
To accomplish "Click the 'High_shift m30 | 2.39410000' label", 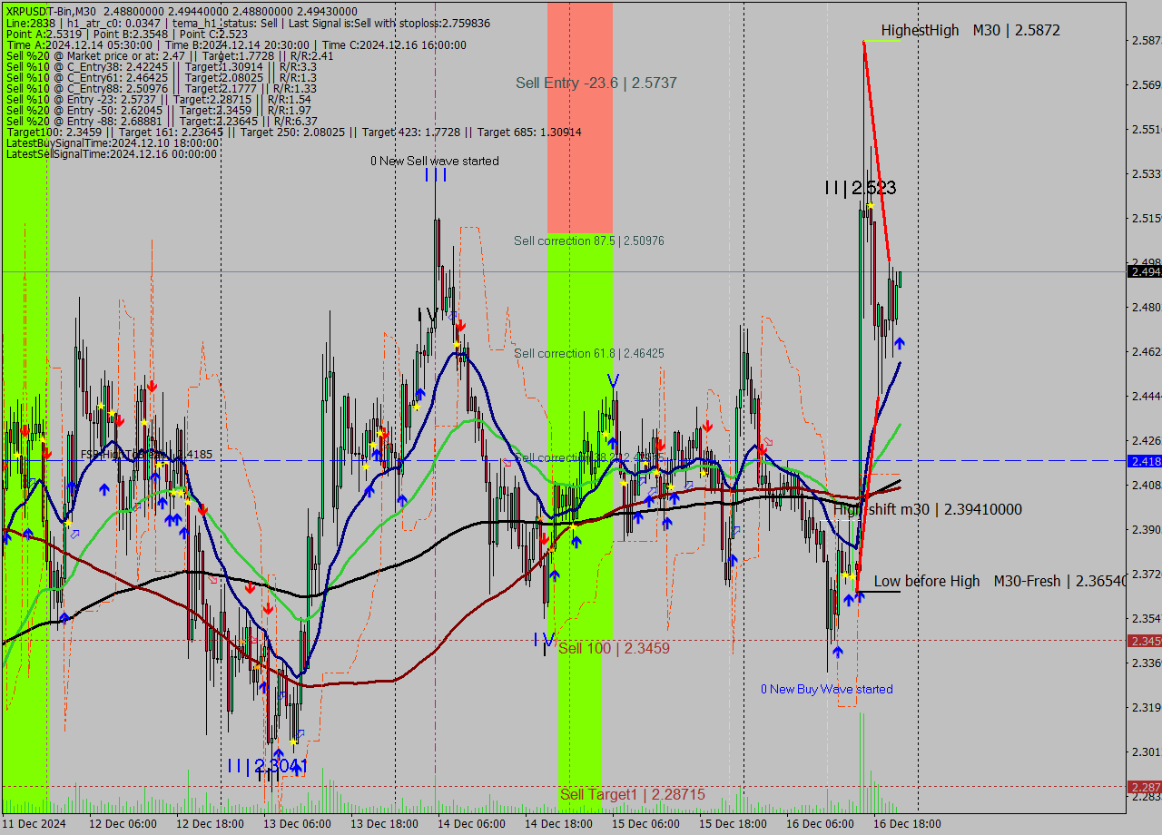I will (x=928, y=509).
